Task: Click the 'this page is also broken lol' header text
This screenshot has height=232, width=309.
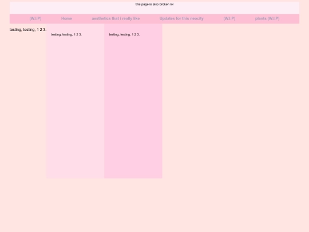Action: 154,4
